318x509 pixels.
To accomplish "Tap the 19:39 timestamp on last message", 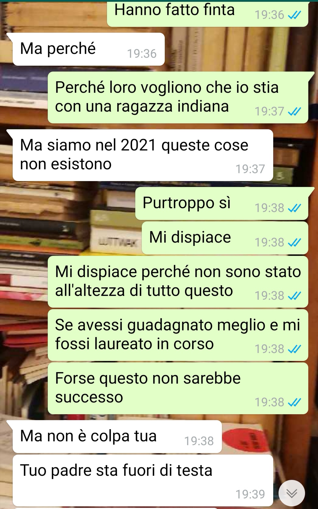I will 250,494.
